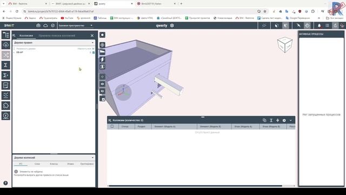Select the Этажи tab in collision tree
The height and width of the screenshot is (195, 346).
[70, 164]
